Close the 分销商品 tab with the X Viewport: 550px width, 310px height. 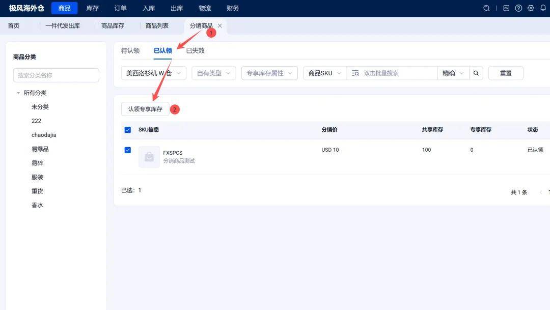pyautogui.click(x=219, y=25)
